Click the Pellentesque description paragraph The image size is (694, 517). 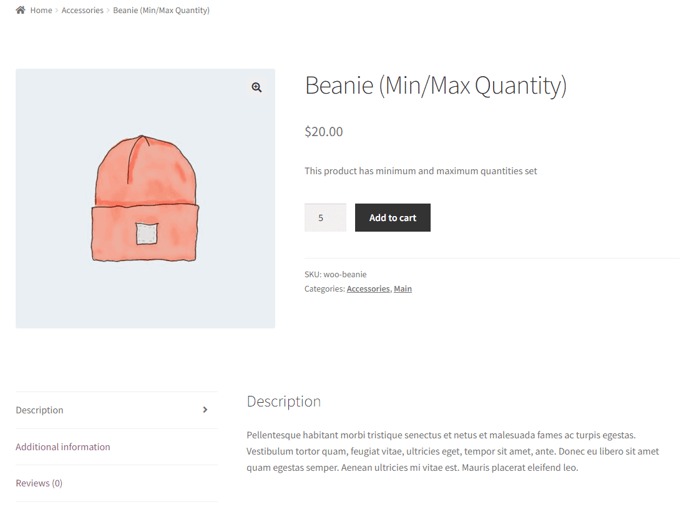452,451
